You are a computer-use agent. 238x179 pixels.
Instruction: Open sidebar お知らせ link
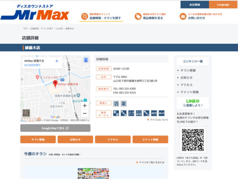click(x=186, y=78)
